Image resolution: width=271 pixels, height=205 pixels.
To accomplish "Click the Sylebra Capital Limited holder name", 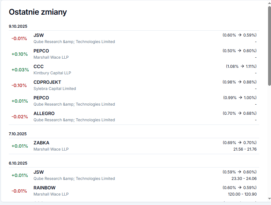I will (55, 89).
